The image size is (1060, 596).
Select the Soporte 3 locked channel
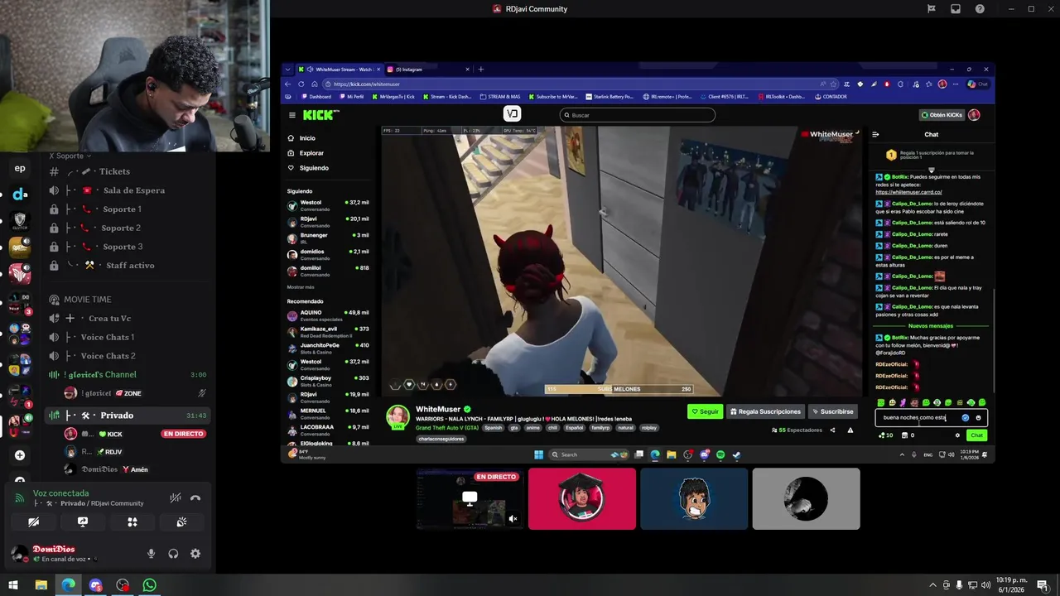128,247
